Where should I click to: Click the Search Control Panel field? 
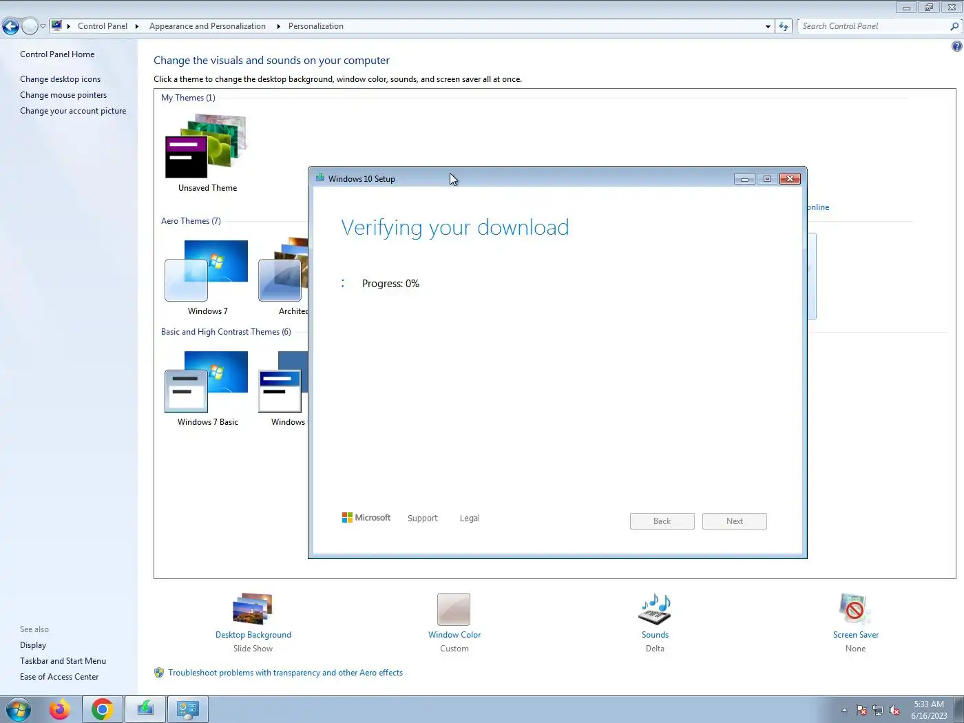874,26
